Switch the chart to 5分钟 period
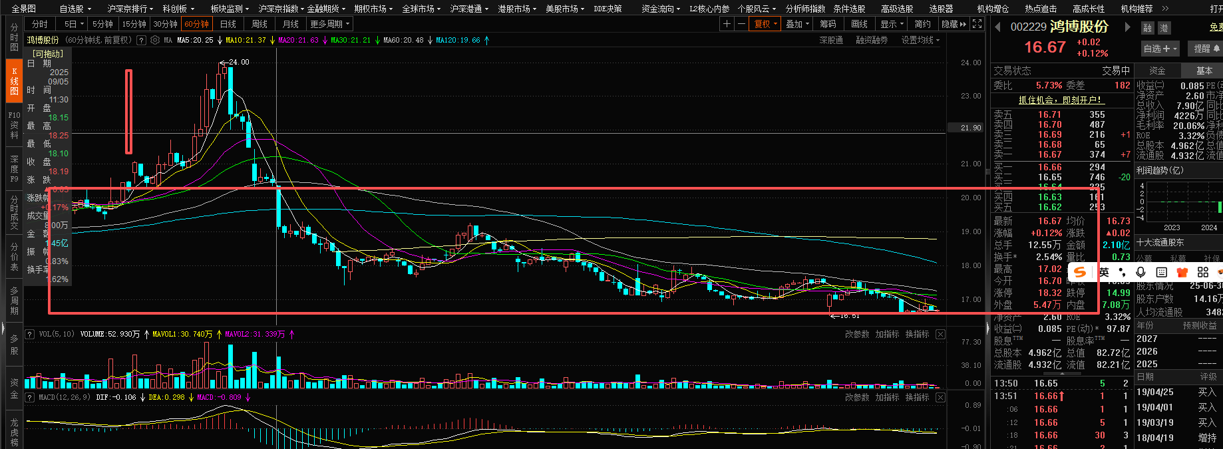1223x449 pixels. tap(102, 24)
